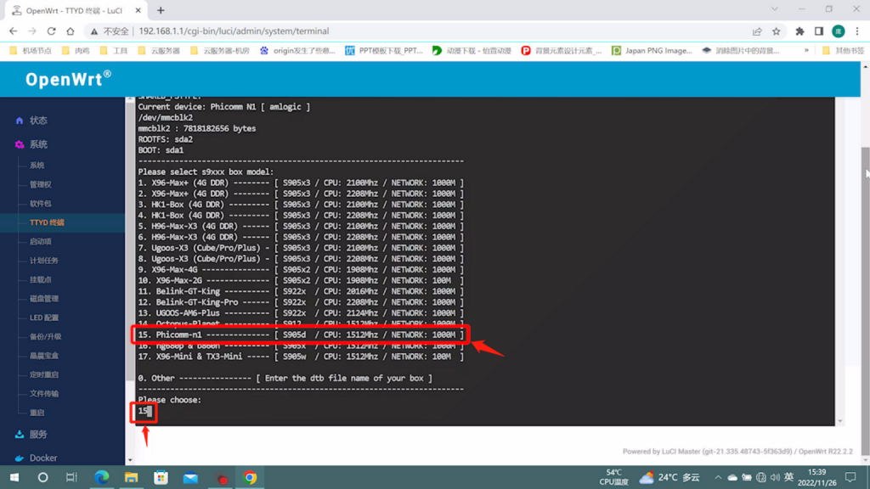Click the not-secure warning icon
This screenshot has width=870, height=489.
click(94, 31)
